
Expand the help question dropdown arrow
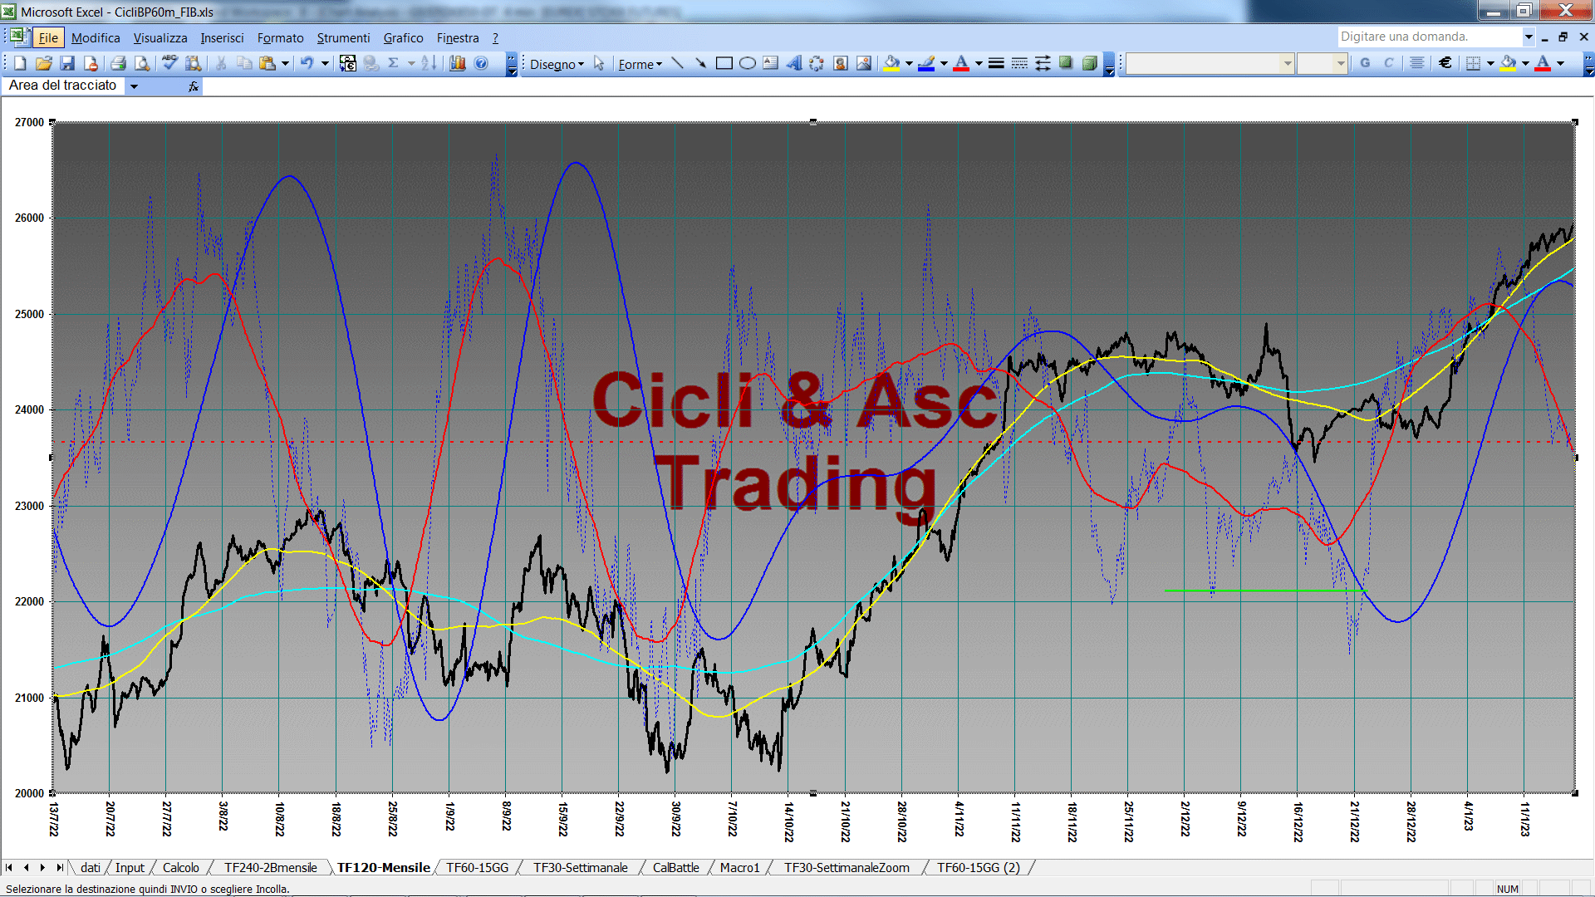point(1528,37)
